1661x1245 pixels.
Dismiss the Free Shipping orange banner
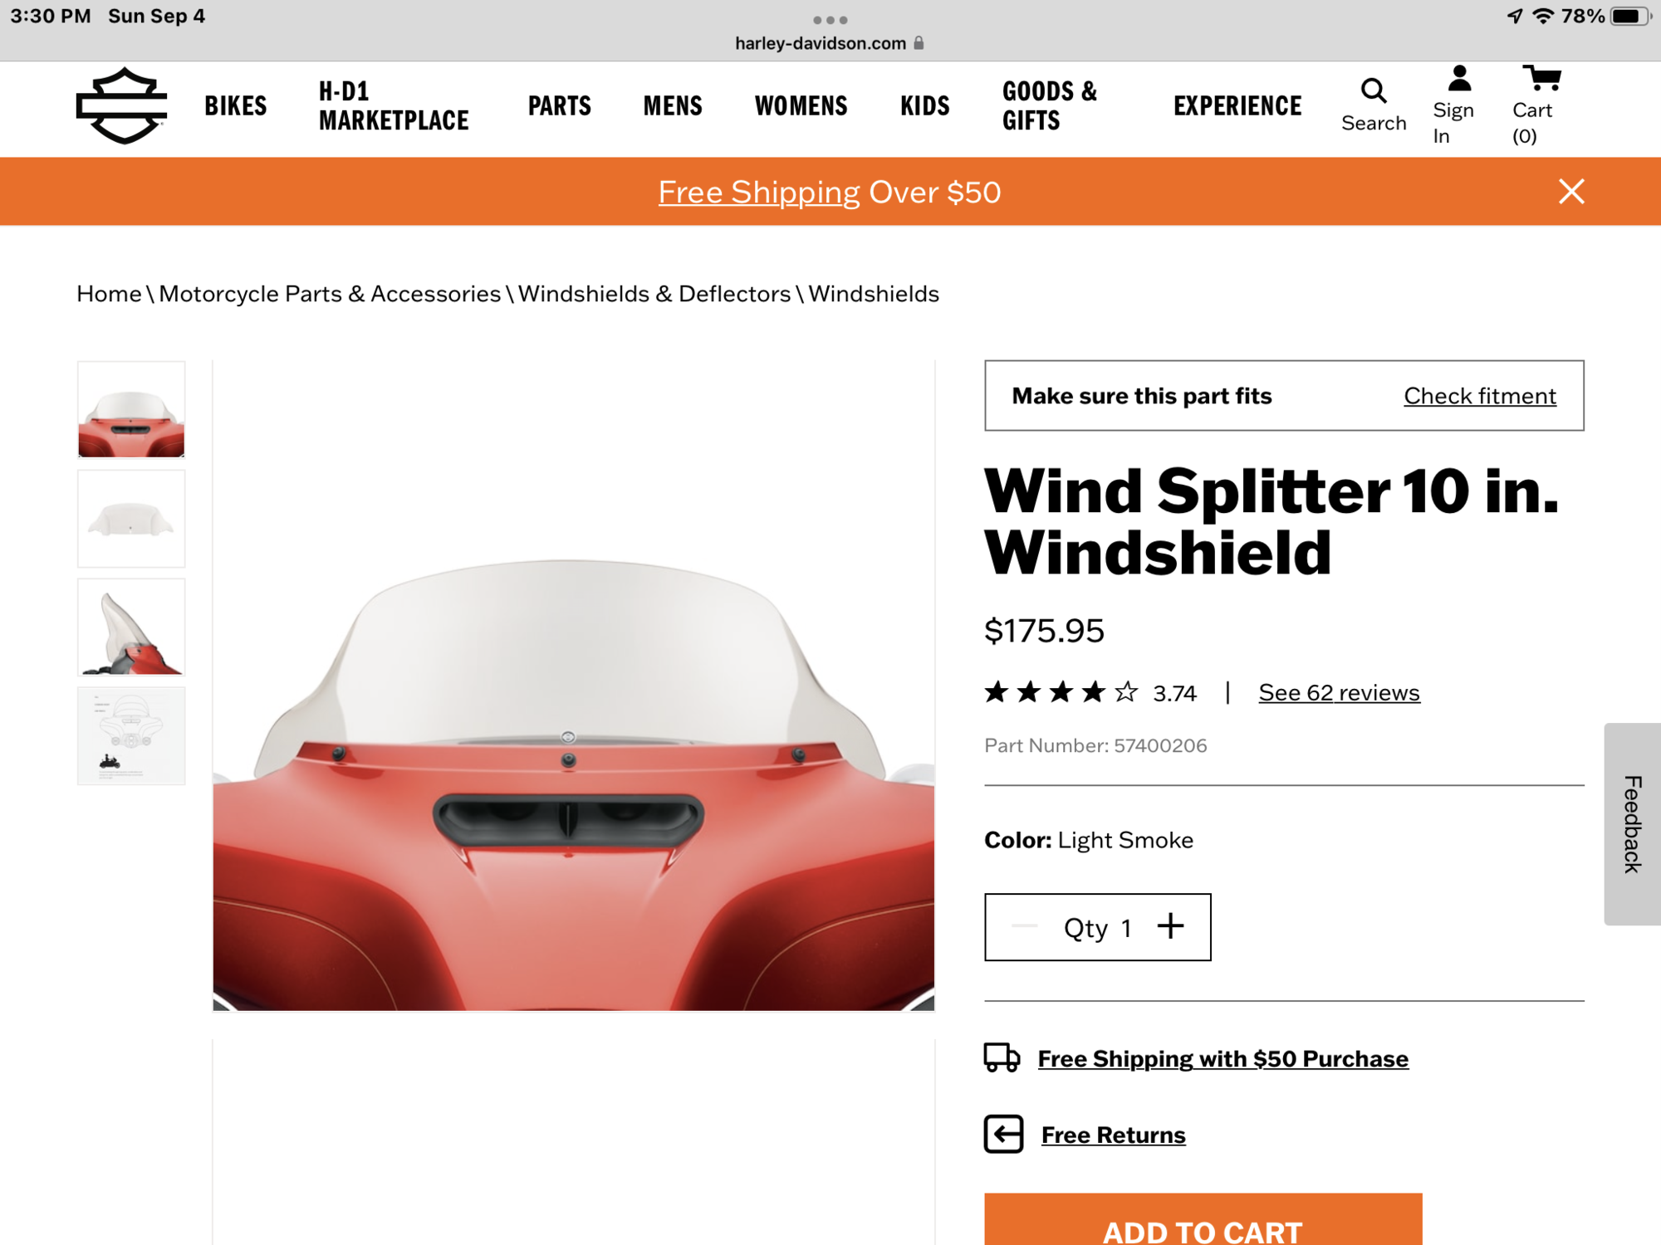pos(1571,192)
